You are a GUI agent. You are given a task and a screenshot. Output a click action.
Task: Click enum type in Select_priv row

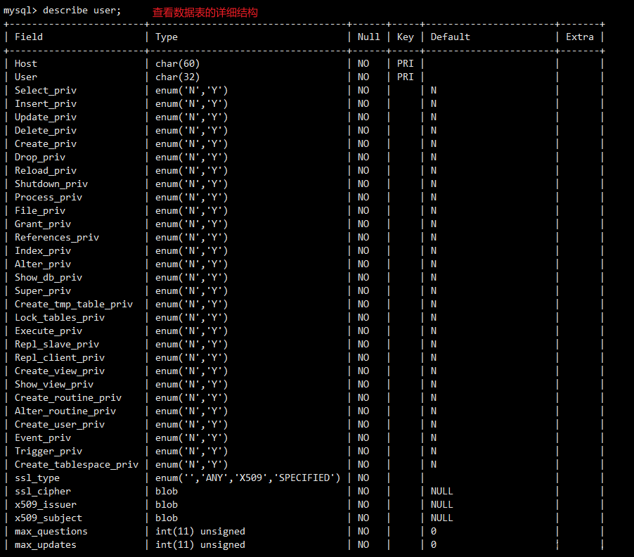click(x=192, y=90)
